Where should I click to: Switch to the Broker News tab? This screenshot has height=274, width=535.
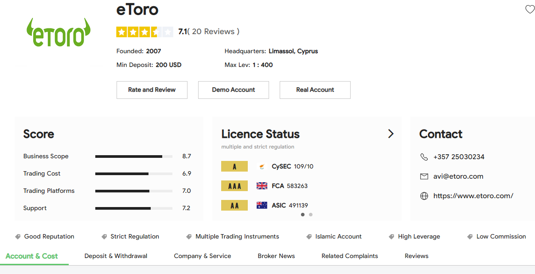pyautogui.click(x=276, y=256)
